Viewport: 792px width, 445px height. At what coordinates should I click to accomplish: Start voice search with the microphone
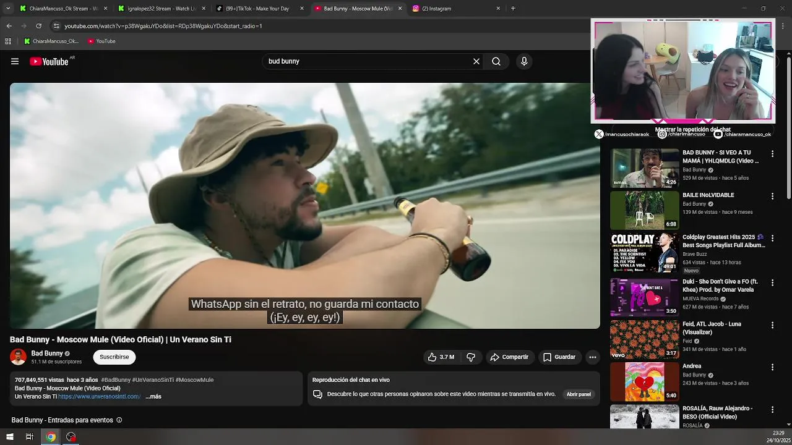pos(524,61)
